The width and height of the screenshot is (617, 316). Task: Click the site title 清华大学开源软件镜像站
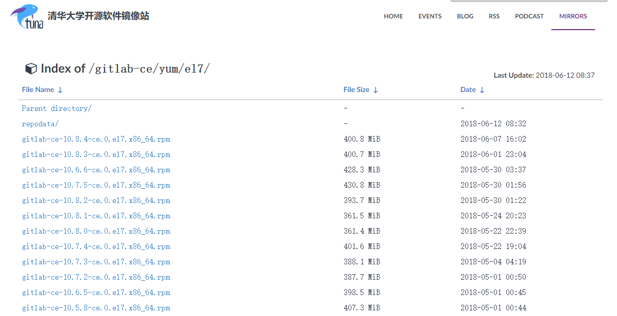(x=98, y=16)
